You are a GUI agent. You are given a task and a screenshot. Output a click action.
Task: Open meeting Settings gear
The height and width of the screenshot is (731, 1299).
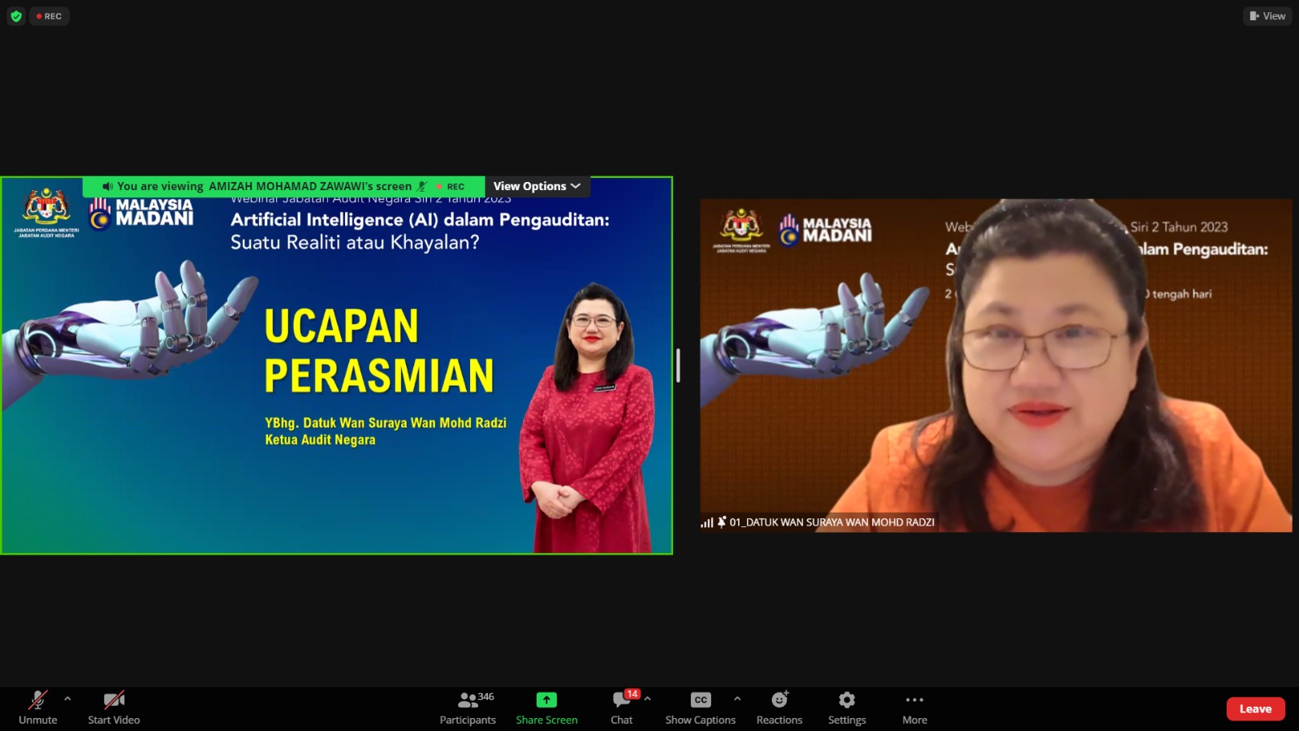coord(847,707)
